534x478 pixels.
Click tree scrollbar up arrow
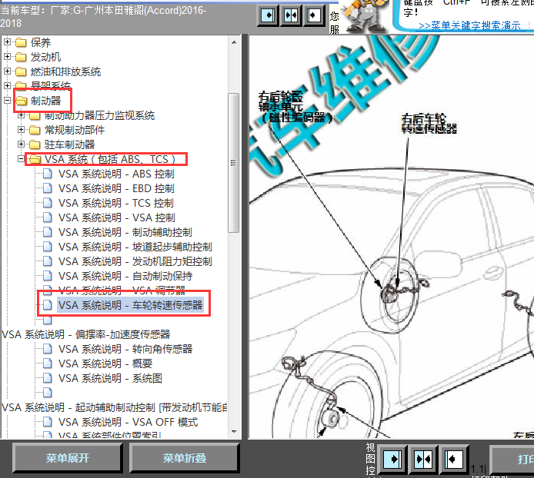coord(234,42)
